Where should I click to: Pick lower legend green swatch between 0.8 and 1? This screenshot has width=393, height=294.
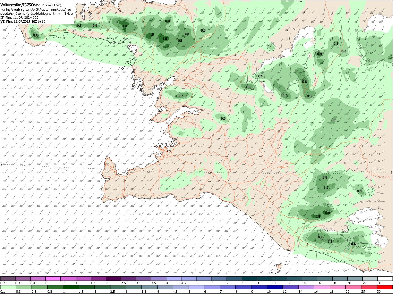pyautogui.click(x=55, y=287)
